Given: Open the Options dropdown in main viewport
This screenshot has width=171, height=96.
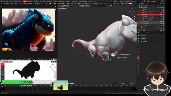Looking at the screenshot, I should click(x=133, y=6).
